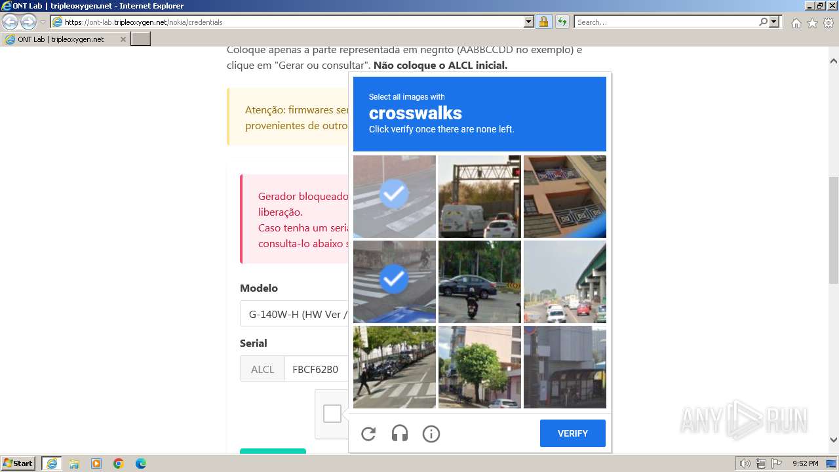Click the Internet Explorer Forward button
This screenshot has height=472, width=839.
[x=28, y=22]
